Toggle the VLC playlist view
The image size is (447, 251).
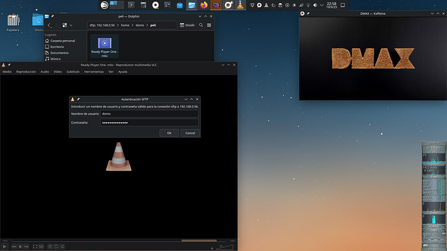tap(50, 246)
